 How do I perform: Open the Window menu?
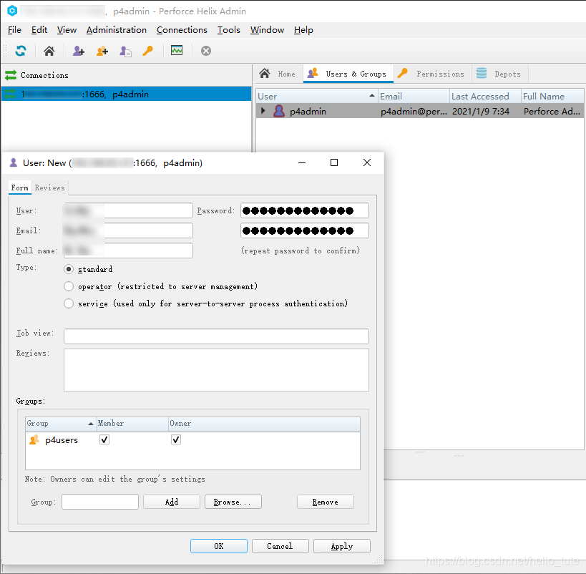(267, 30)
